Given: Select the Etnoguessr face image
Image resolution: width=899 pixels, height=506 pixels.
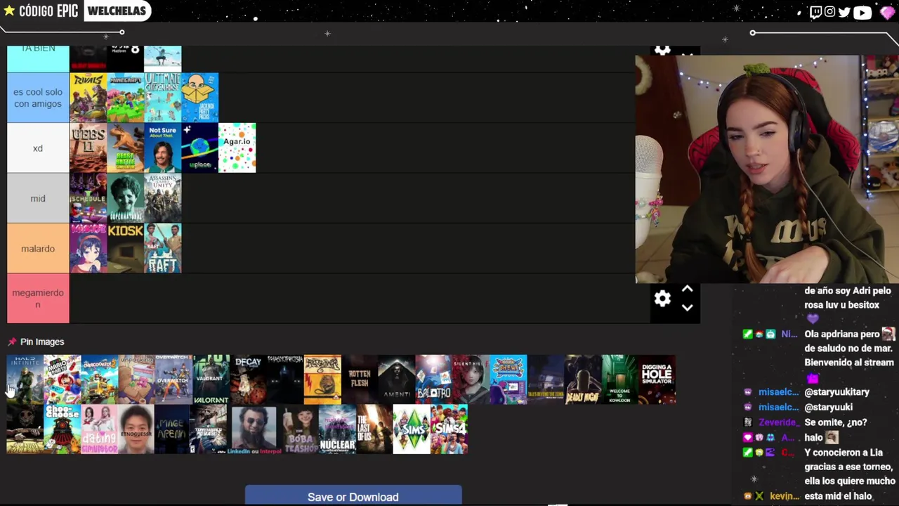Looking at the screenshot, I should point(136,429).
